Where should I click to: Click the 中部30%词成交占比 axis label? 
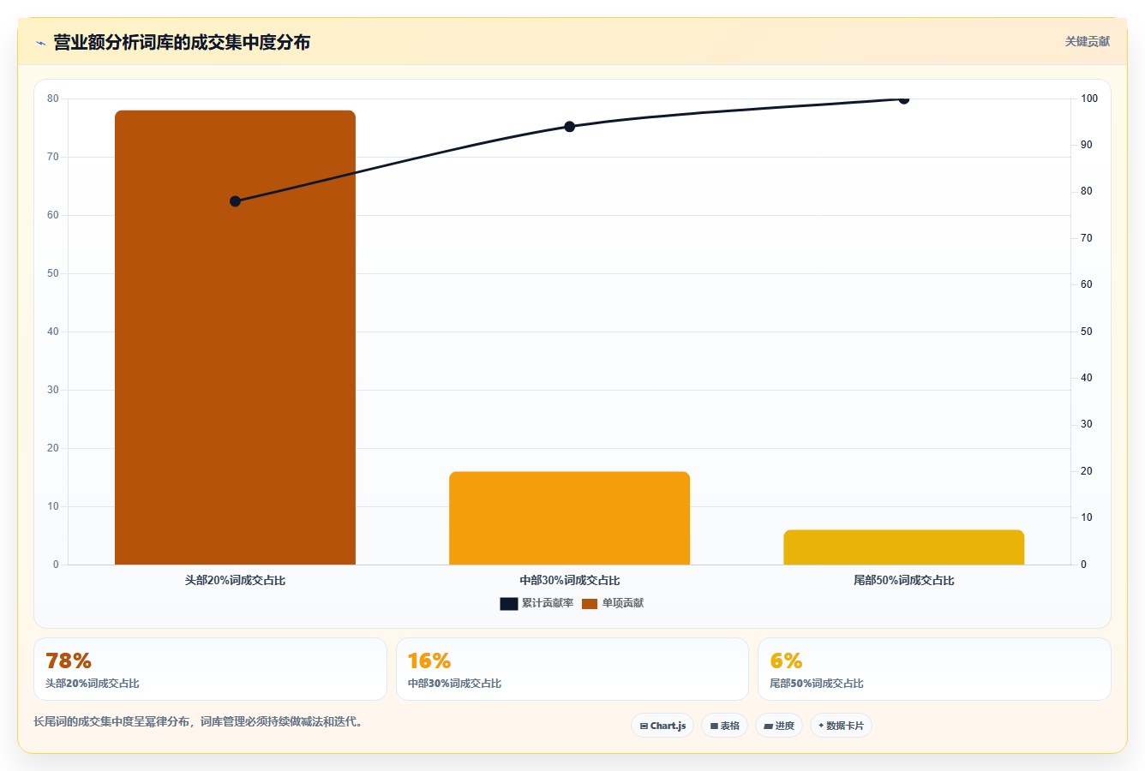click(569, 581)
